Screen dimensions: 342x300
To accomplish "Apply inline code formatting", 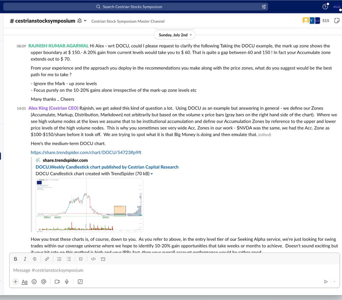I will 93,259.
